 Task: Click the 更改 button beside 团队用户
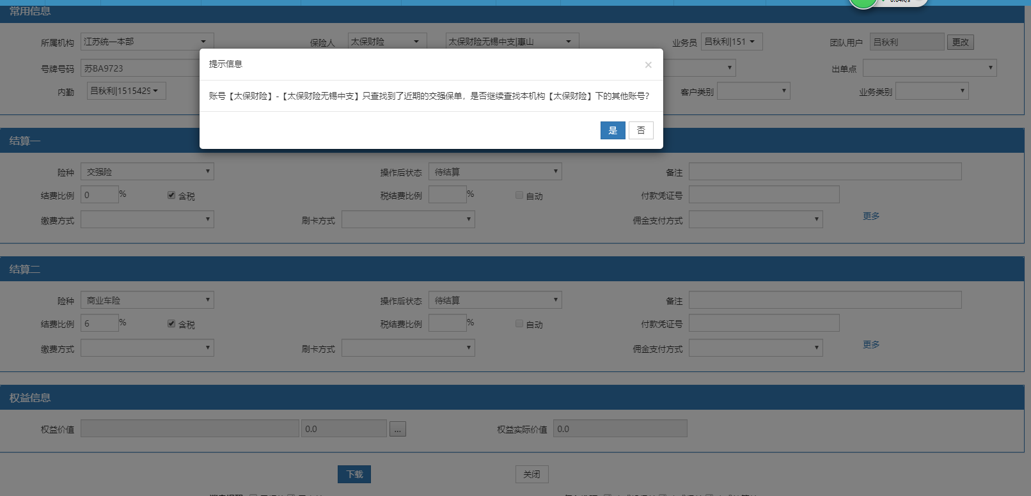pos(960,42)
